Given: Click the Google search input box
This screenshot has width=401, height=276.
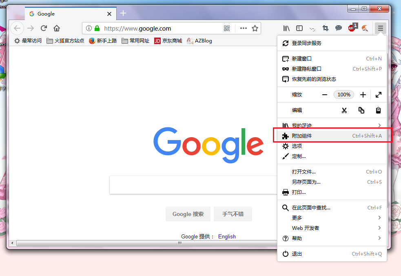Looking at the screenshot, I should (x=194, y=185).
